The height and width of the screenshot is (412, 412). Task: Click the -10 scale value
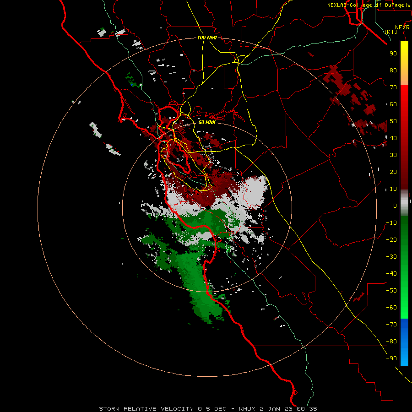click(x=391, y=223)
